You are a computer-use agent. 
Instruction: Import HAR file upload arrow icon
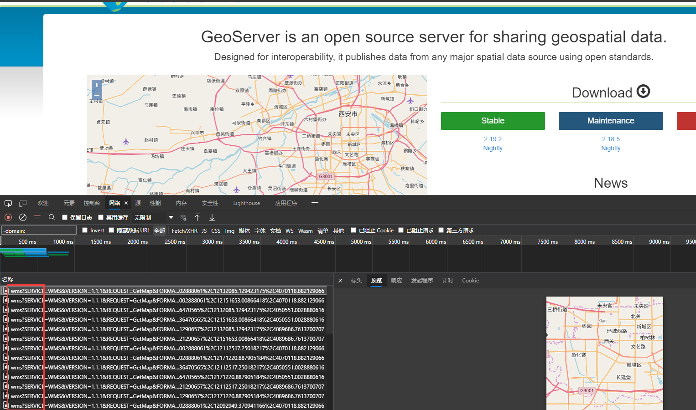[x=197, y=217]
